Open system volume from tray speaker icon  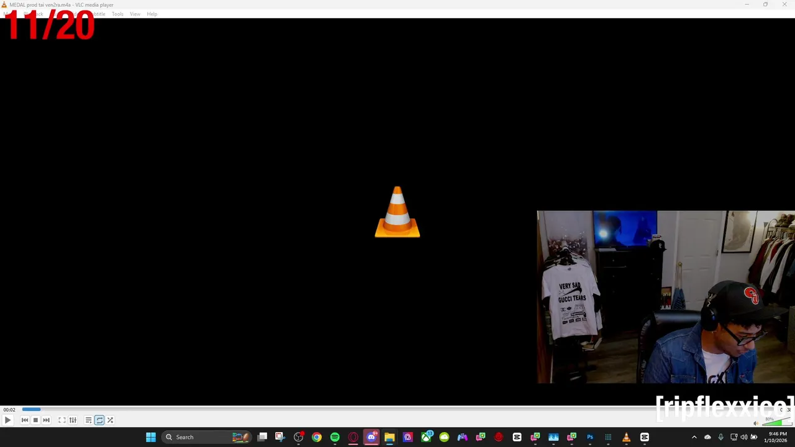pos(744,437)
